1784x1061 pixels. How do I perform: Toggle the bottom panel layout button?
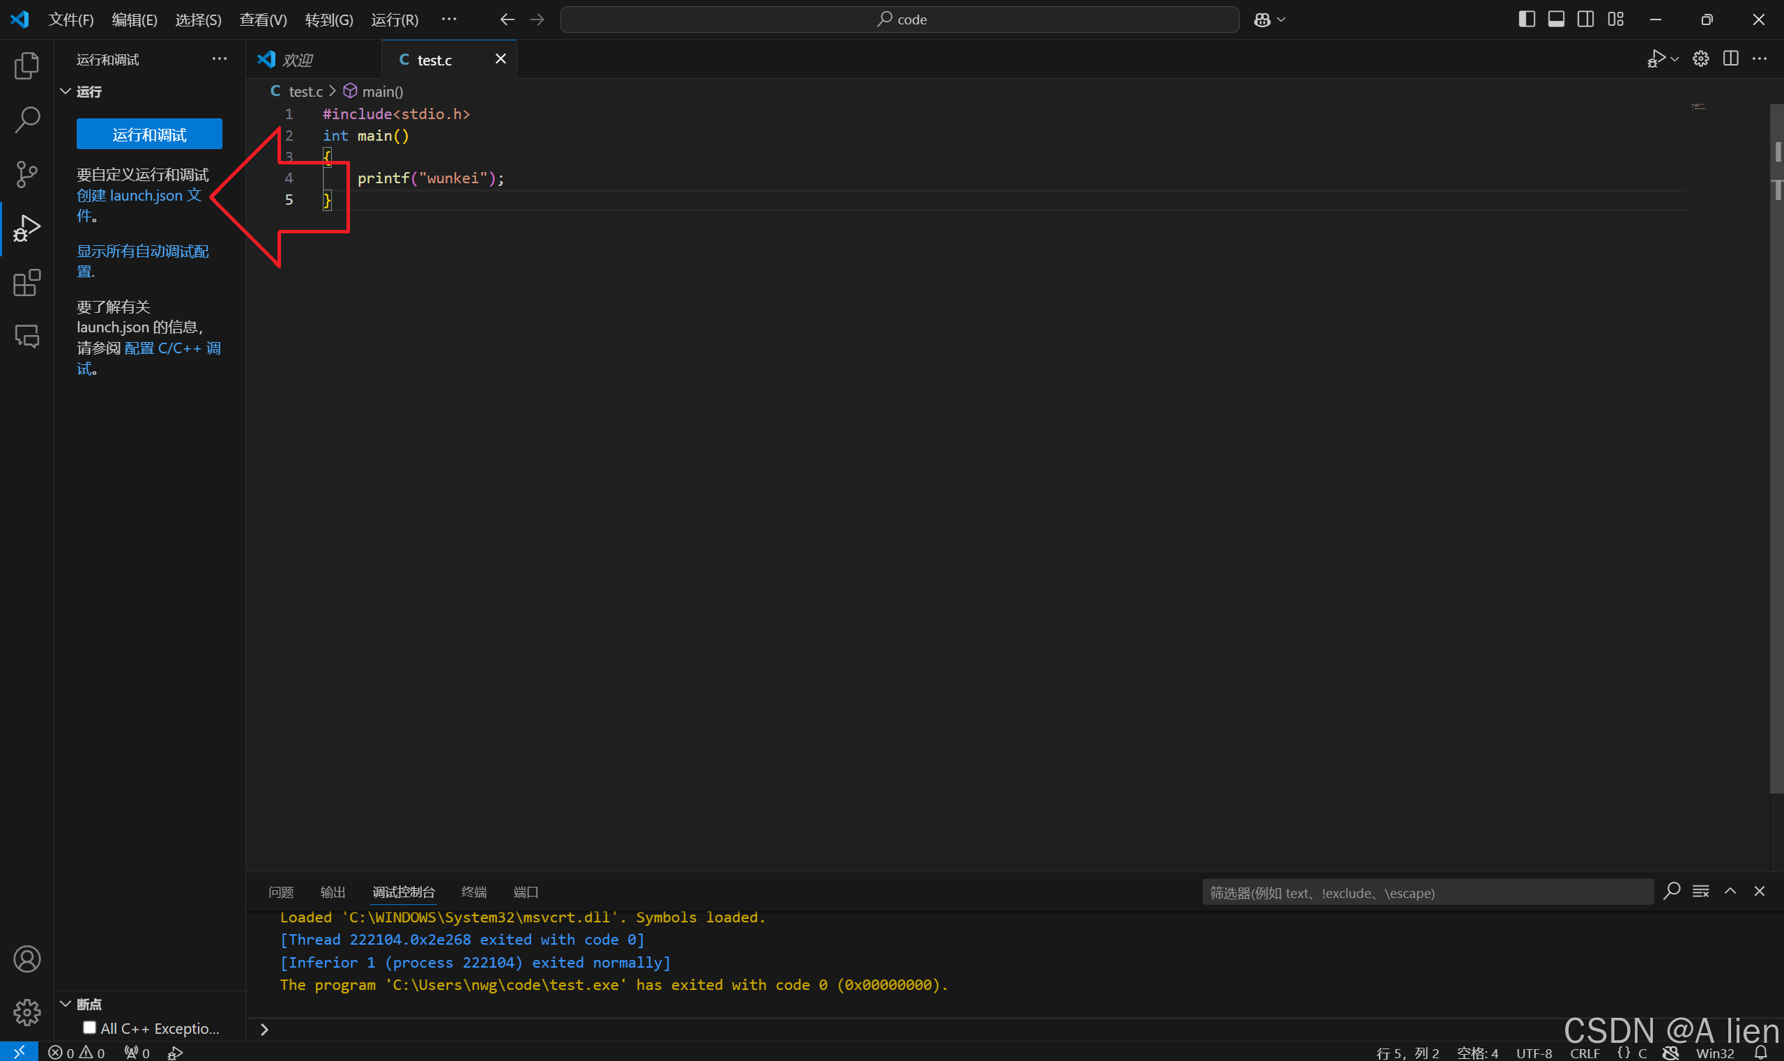(x=1556, y=20)
